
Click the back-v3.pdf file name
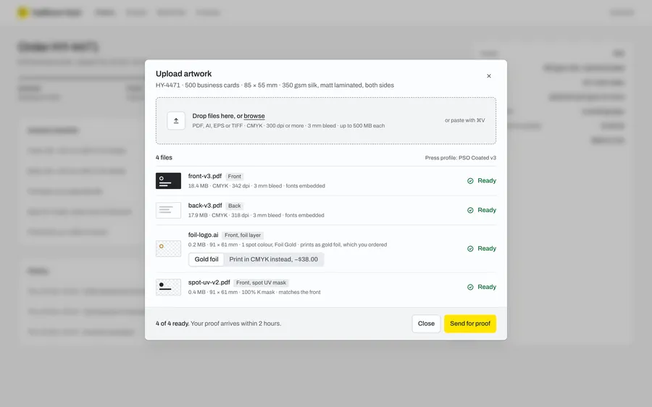coord(205,206)
